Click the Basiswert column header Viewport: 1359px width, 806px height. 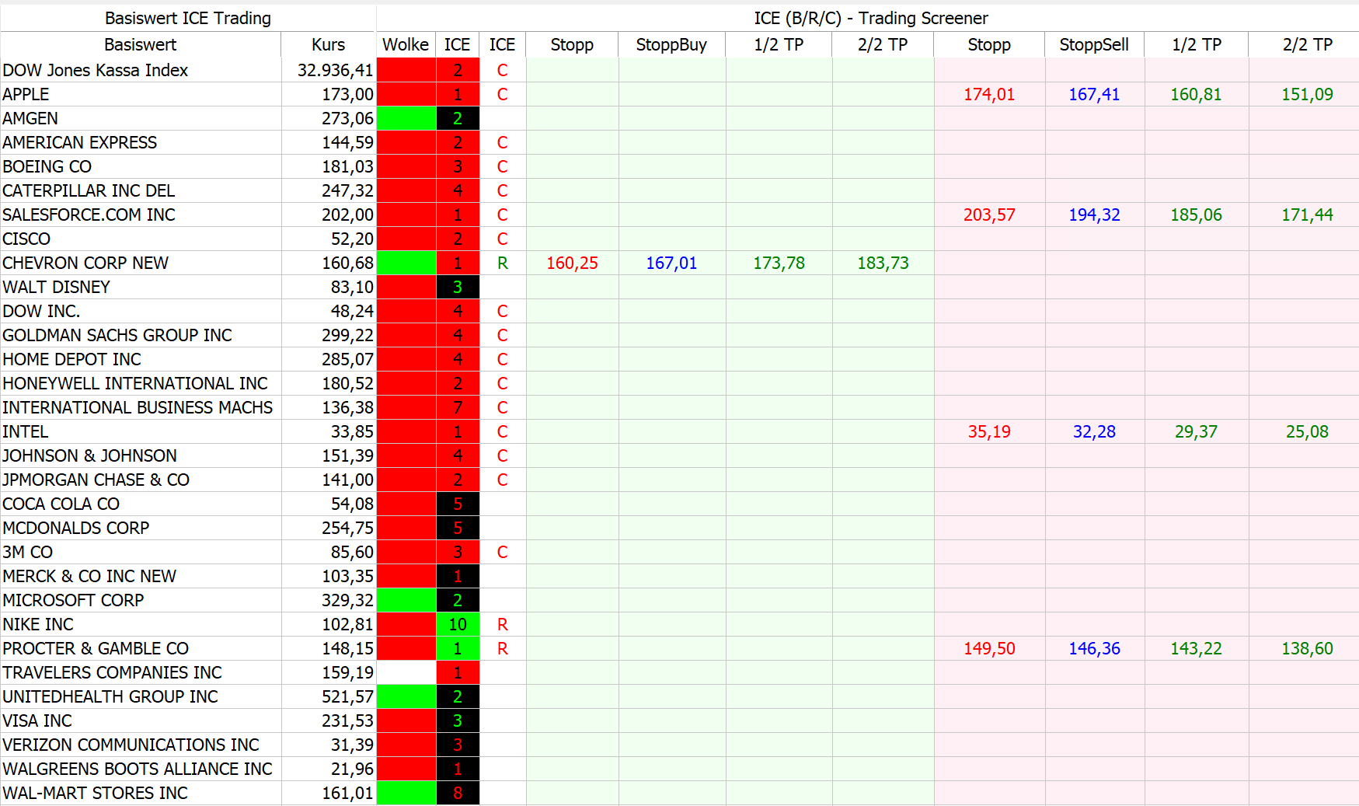coord(140,44)
